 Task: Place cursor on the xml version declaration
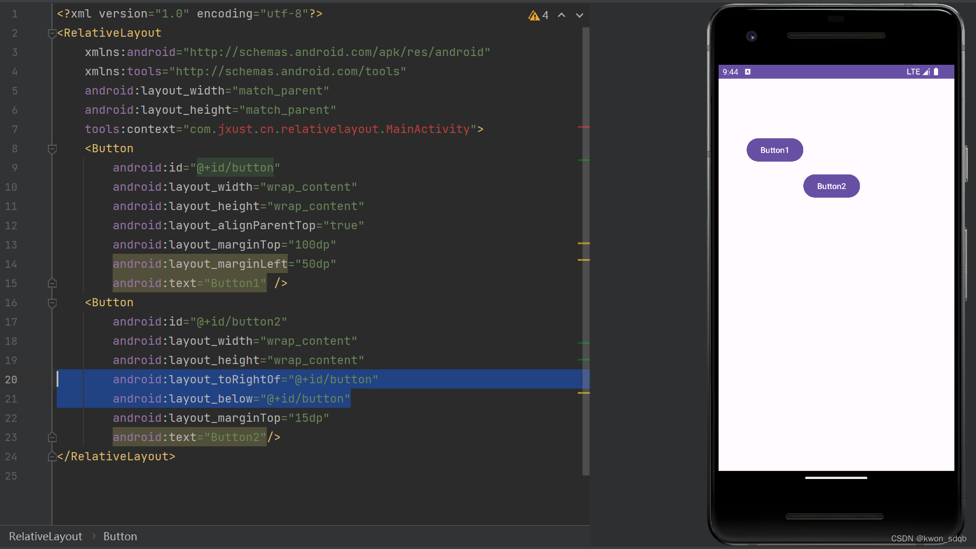pyautogui.click(x=190, y=14)
